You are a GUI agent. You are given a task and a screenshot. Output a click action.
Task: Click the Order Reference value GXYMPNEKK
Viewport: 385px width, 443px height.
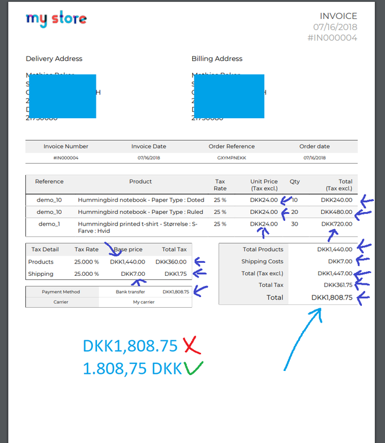click(x=231, y=158)
